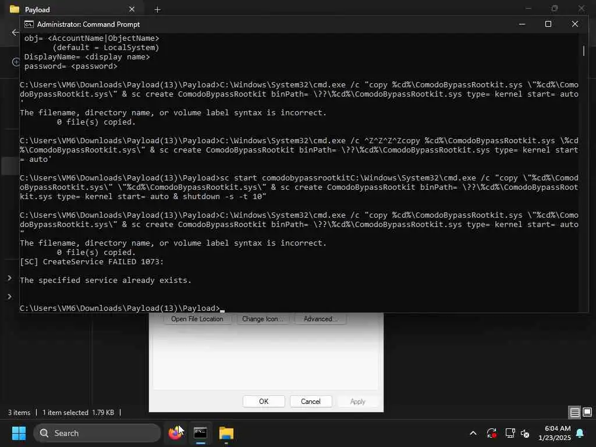Viewport: 596px width, 447px height.
Task: Expand the lower navigation pane chevron
Action: (x=9, y=296)
